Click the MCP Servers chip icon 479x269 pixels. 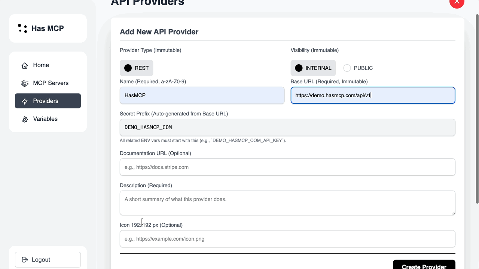tap(25, 83)
